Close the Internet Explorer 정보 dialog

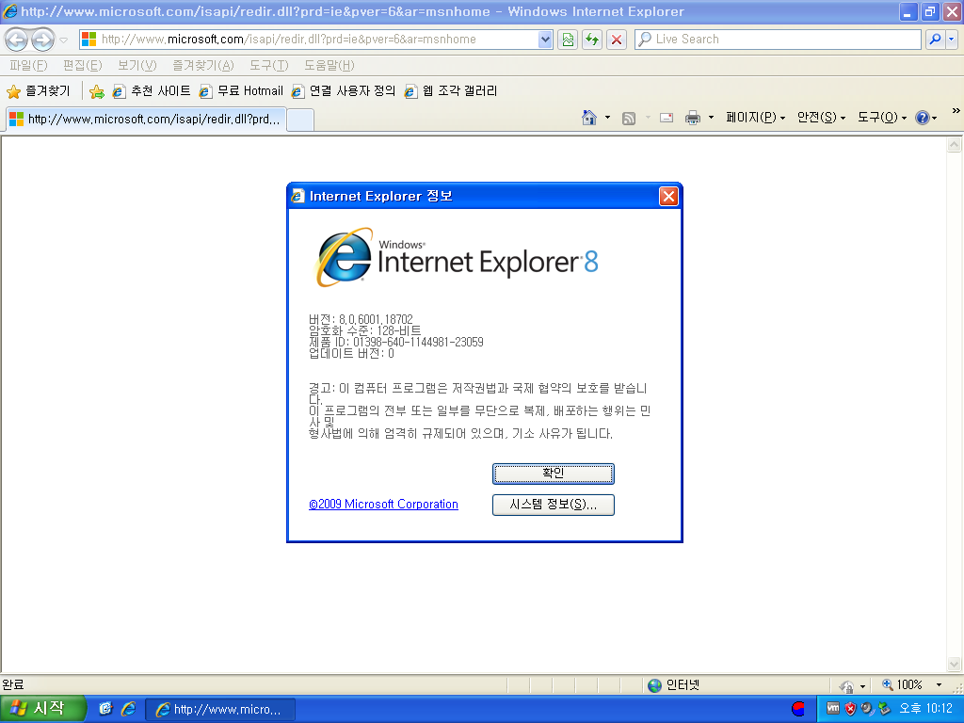[x=668, y=196]
